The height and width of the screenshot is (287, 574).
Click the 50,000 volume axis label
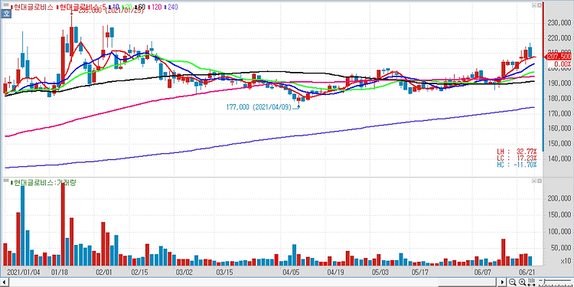[x=560, y=248]
